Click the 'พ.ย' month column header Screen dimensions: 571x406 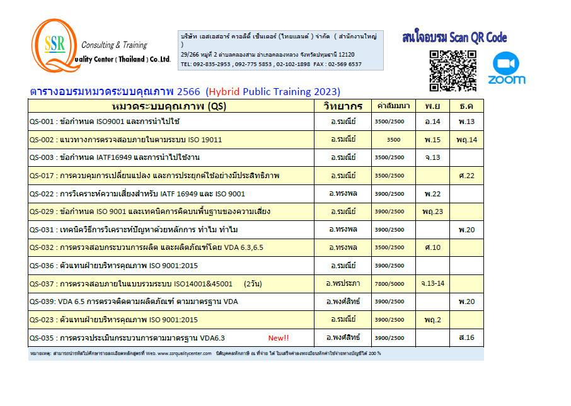click(x=432, y=106)
